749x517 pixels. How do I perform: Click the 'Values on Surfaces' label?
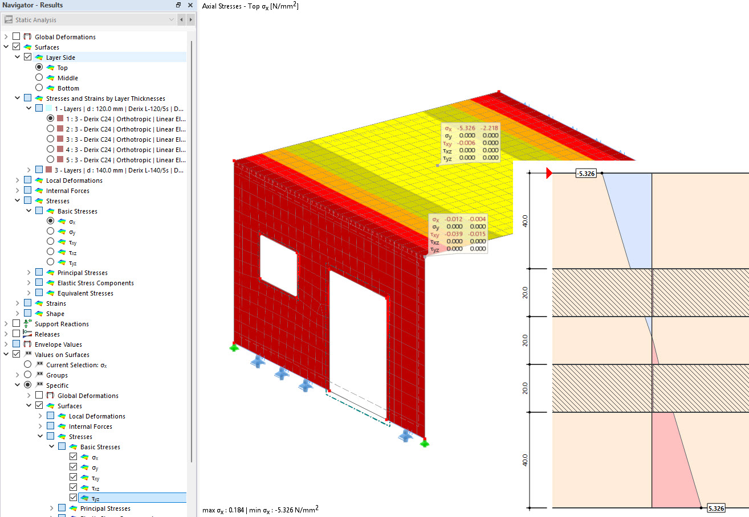point(62,355)
